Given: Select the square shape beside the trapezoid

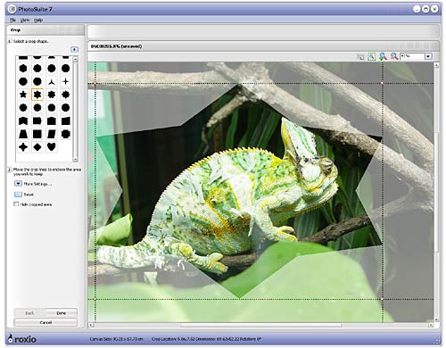Looking at the screenshot, I should pos(37,134).
